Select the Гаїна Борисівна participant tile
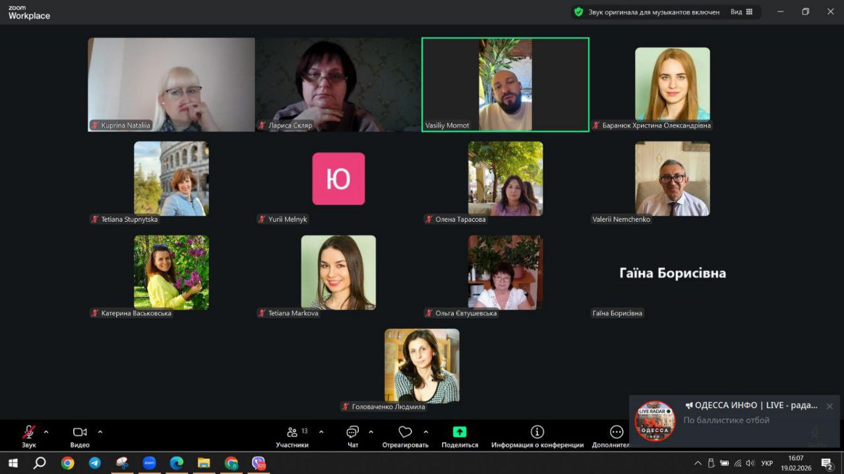The image size is (844, 474). pyautogui.click(x=673, y=273)
